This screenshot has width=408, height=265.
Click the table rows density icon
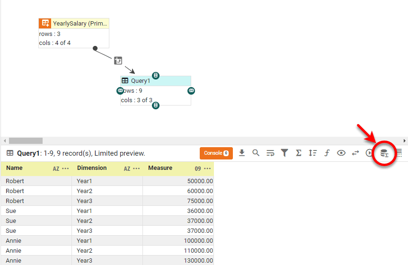pos(399,153)
